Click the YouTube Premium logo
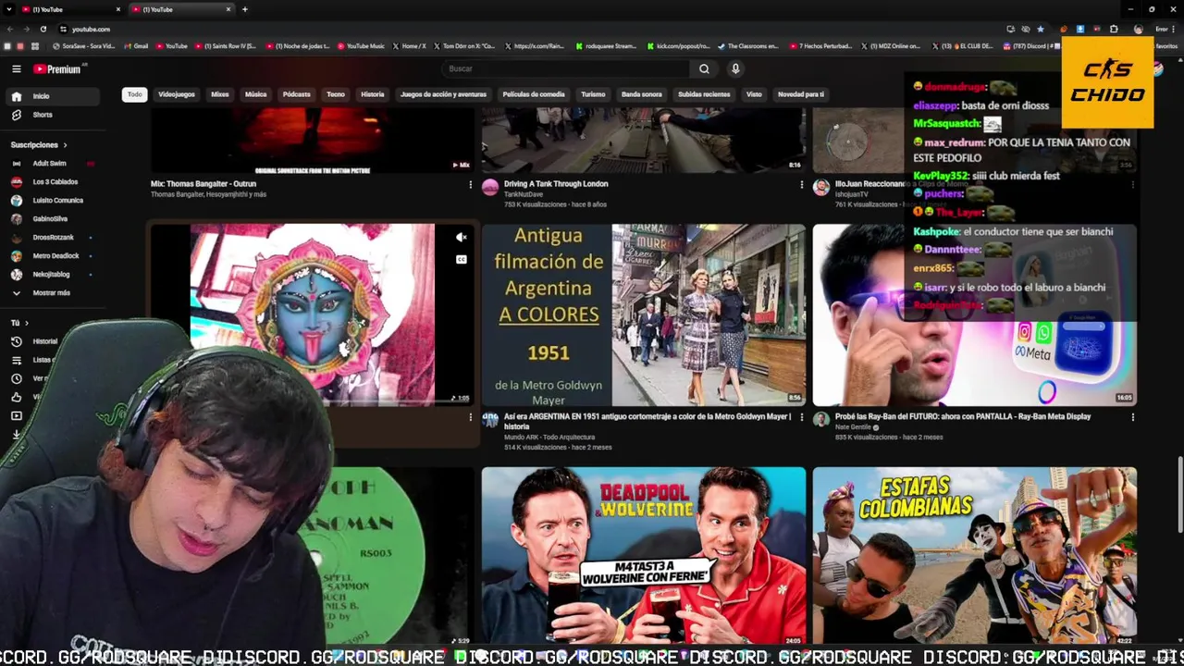The height and width of the screenshot is (666, 1184). [x=58, y=68]
